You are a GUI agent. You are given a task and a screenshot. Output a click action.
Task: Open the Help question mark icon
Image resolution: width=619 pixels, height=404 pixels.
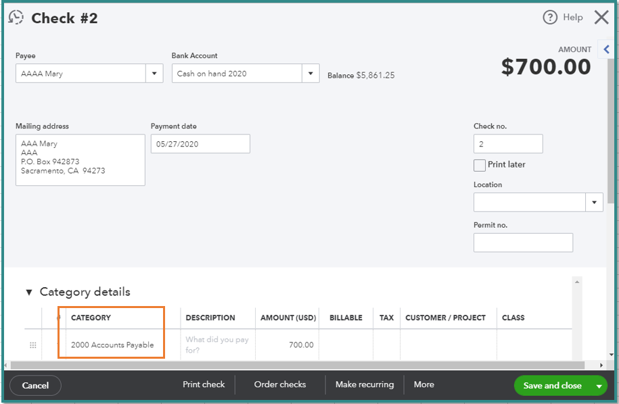[x=550, y=18]
